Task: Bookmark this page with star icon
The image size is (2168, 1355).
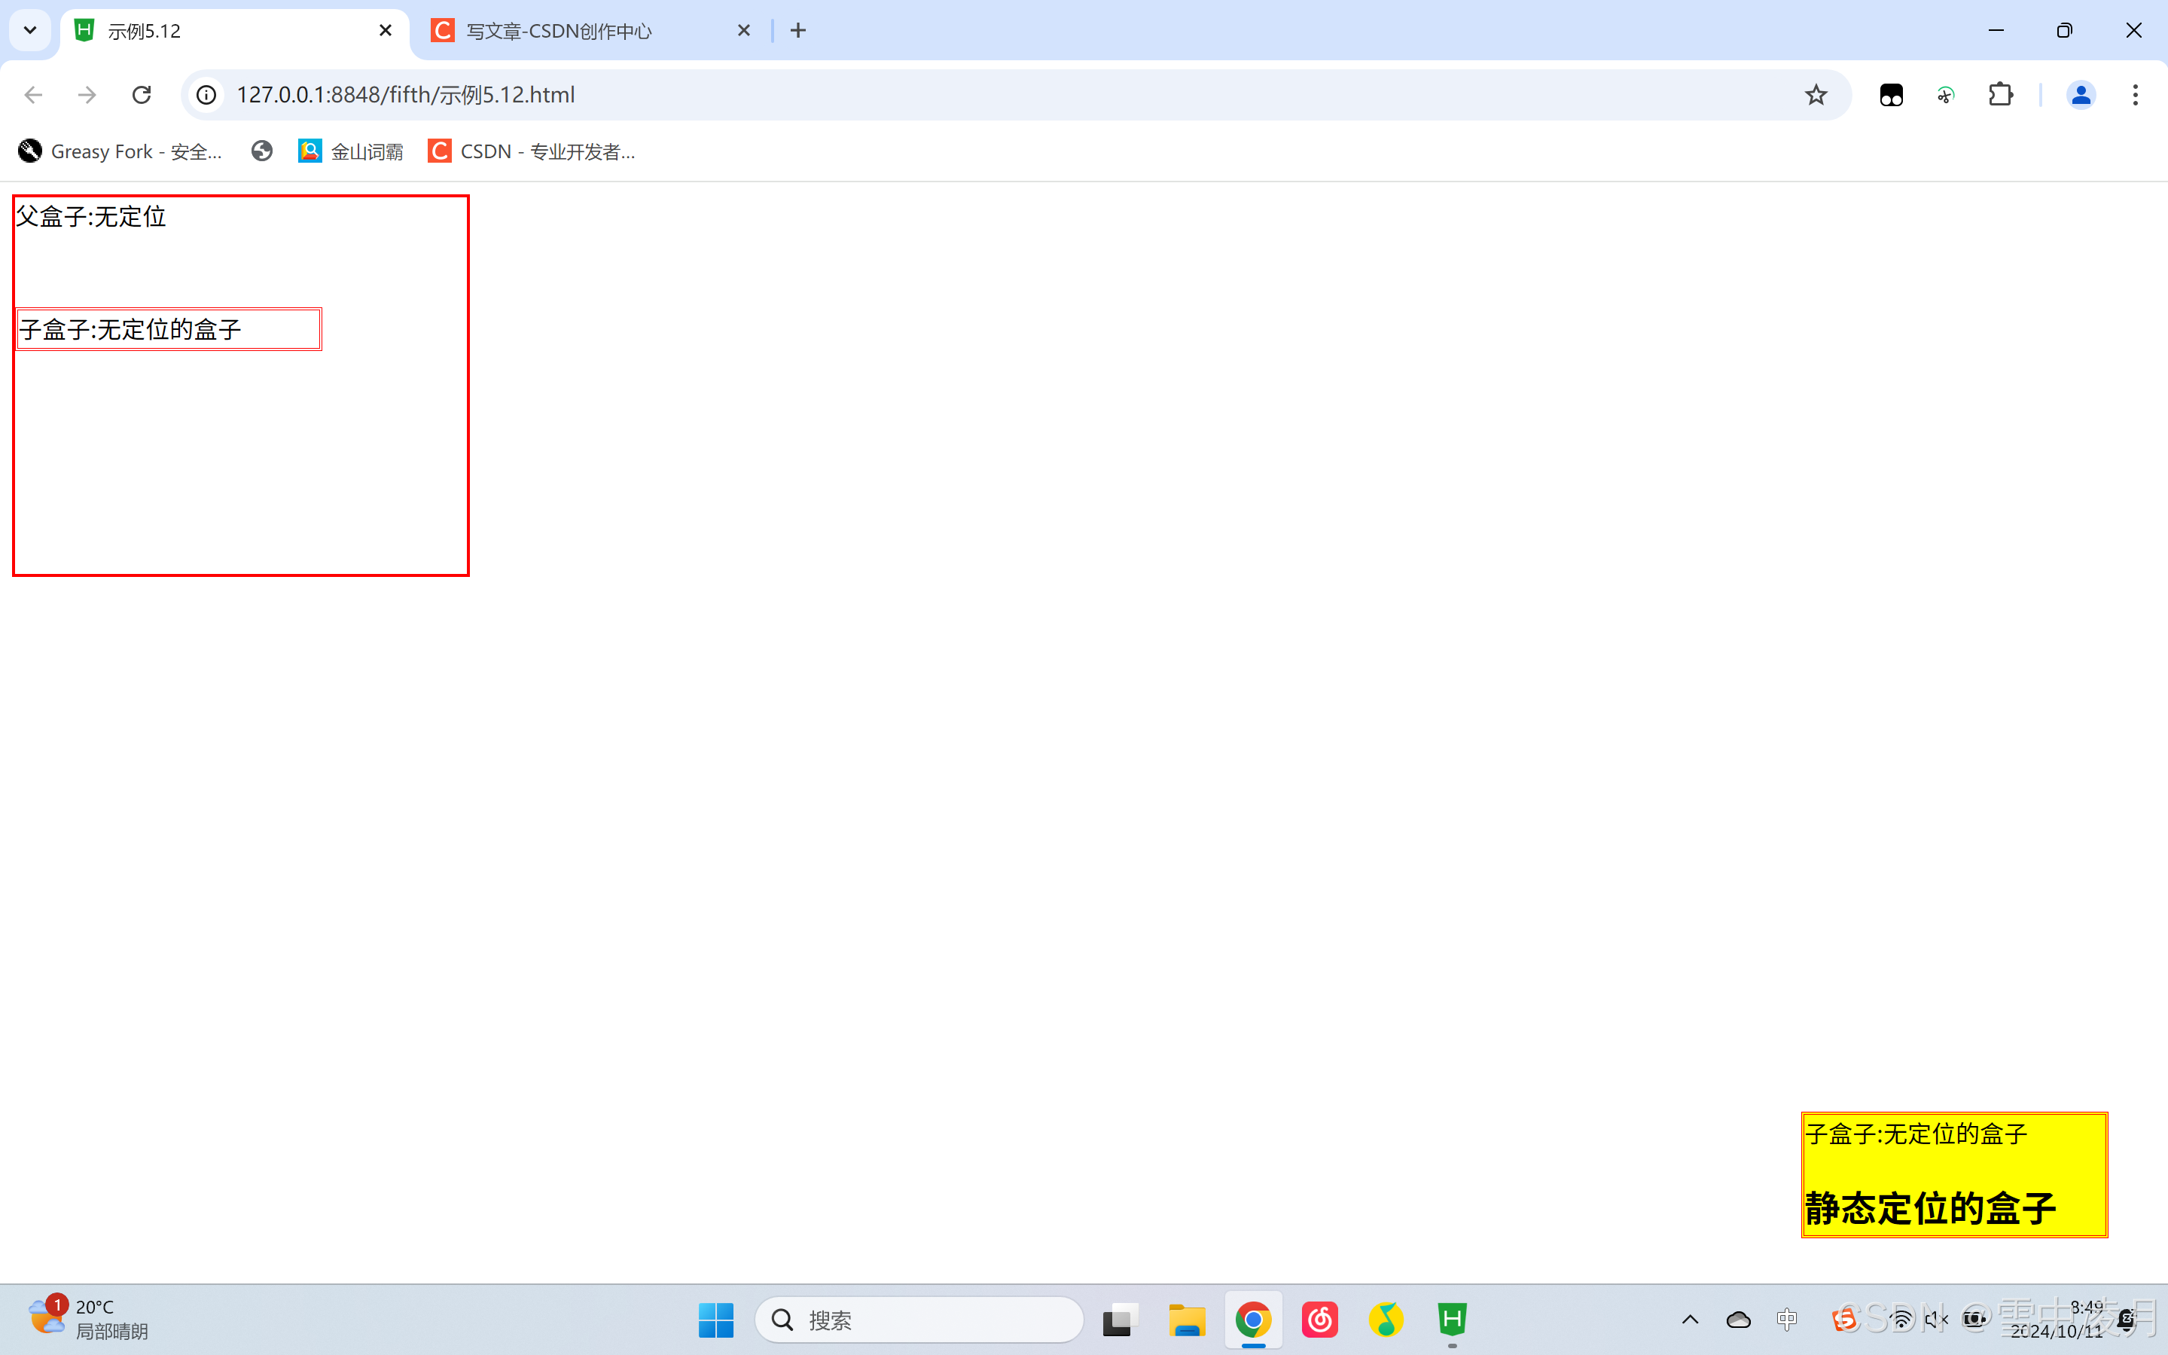Action: (1815, 95)
